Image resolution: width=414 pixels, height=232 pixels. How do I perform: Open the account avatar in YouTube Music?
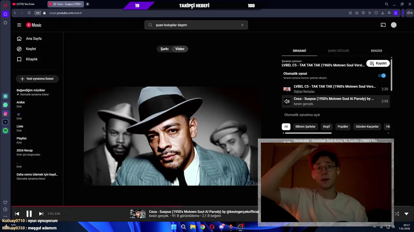point(394,25)
